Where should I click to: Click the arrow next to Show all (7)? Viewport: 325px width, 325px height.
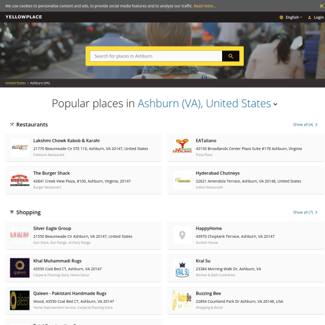point(316,212)
